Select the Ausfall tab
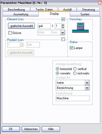This screenshot has width=102, height=134. tap(67, 10)
